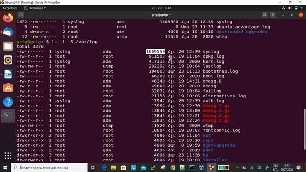Open Firefox from the Ubuntu dock
The height and width of the screenshot is (172, 306).
8,18
